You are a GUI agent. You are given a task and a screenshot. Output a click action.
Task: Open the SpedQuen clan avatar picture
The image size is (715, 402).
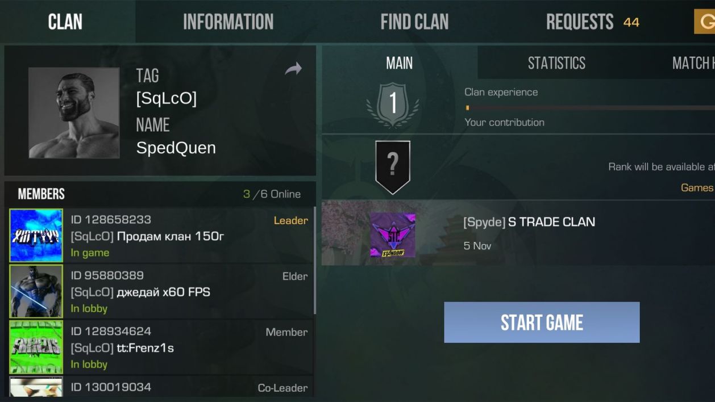click(x=74, y=113)
